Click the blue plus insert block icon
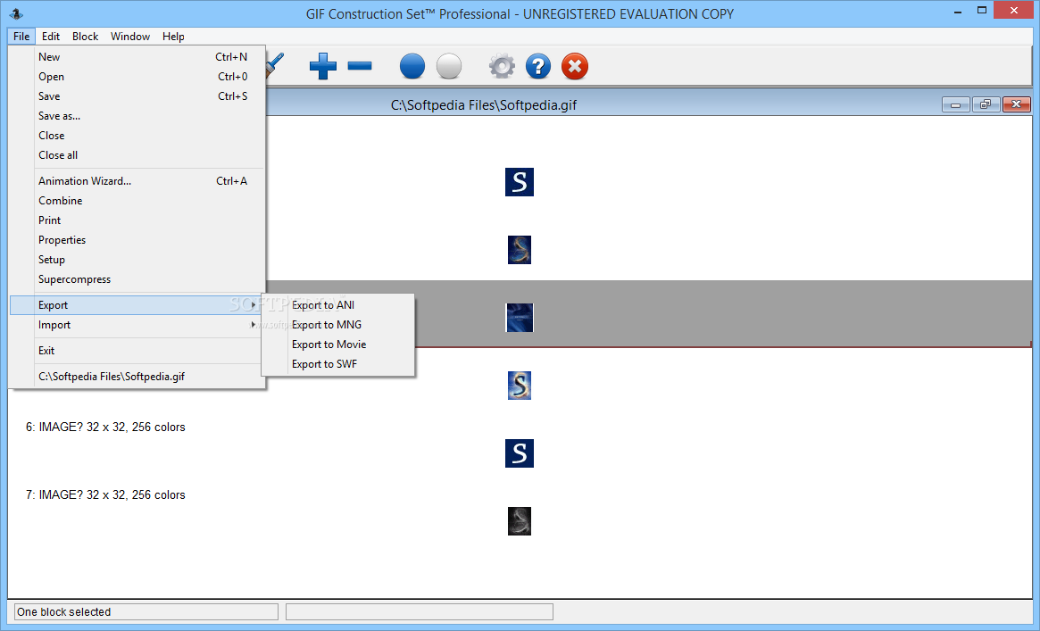Viewport: 1040px width, 631px height. click(323, 66)
